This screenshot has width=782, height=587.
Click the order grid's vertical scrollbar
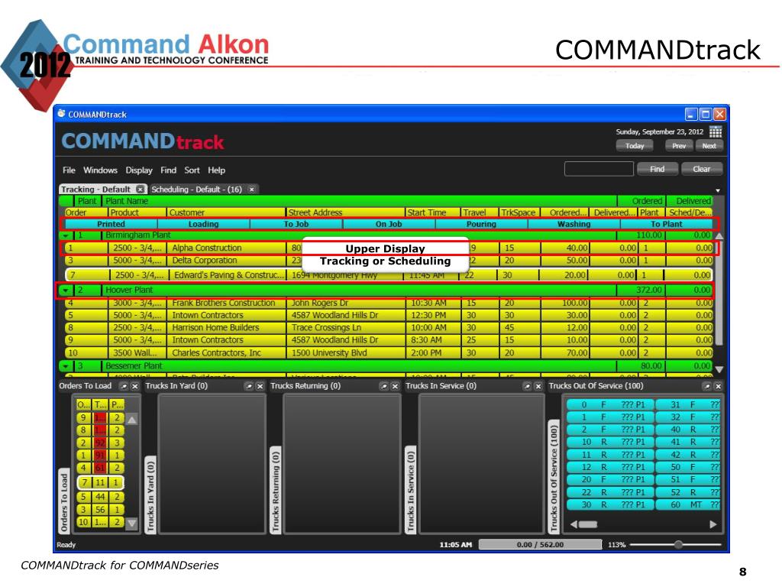pyautogui.click(x=719, y=293)
